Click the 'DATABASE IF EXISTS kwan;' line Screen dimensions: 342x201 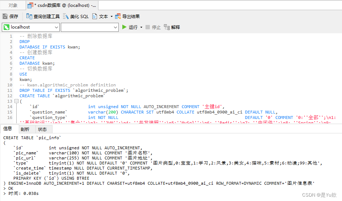coord(50,47)
